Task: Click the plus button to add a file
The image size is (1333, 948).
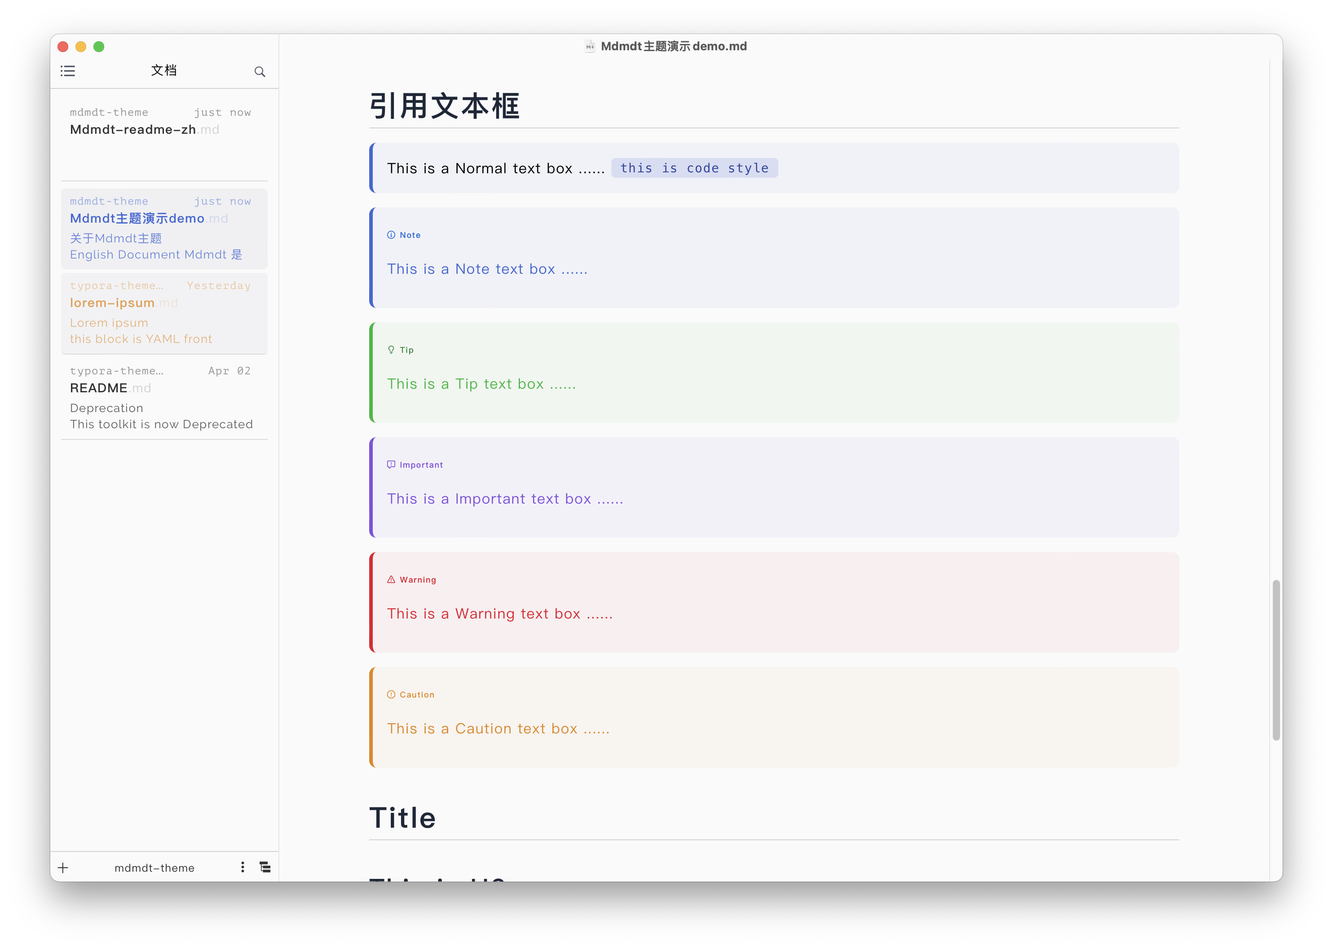Action: (63, 868)
